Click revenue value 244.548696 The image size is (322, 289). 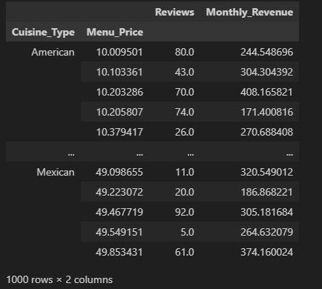pyautogui.click(x=267, y=52)
